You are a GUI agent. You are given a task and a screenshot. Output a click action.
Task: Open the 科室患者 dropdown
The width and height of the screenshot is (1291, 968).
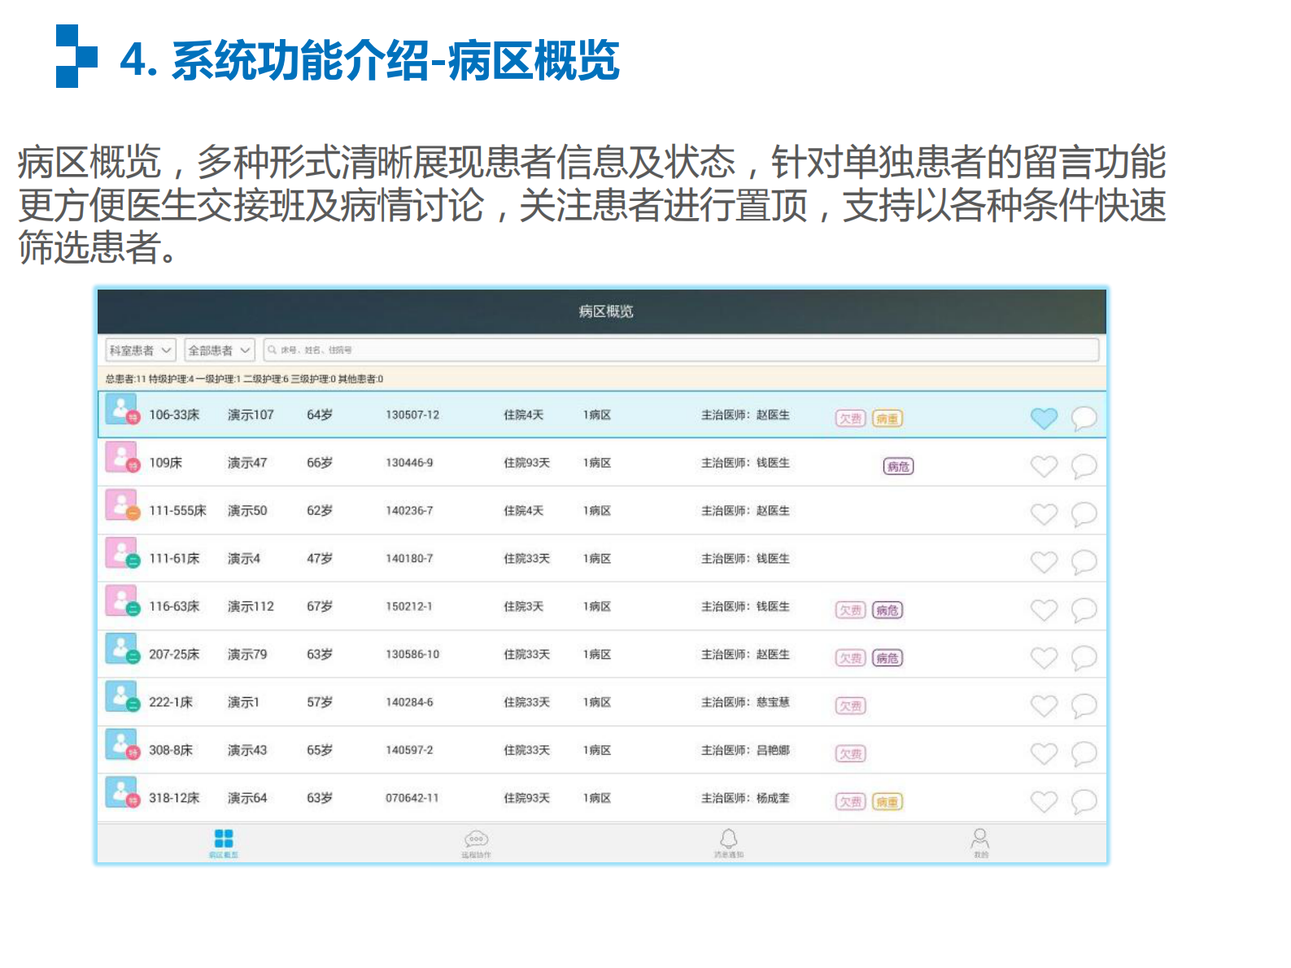pos(141,350)
